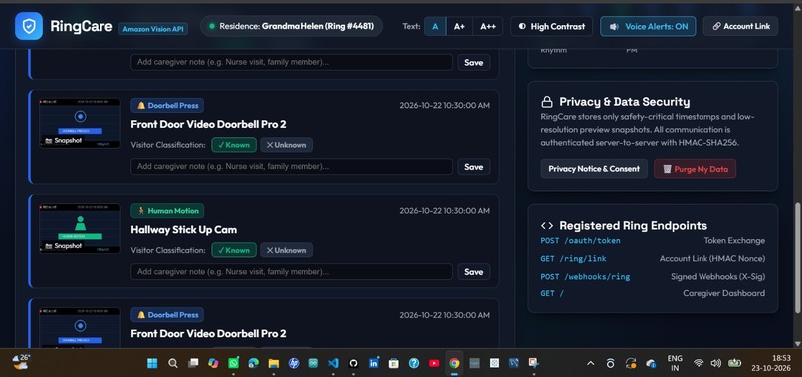Open the Get Help app in taskbar
This screenshot has height=377, width=802.
pos(414,363)
